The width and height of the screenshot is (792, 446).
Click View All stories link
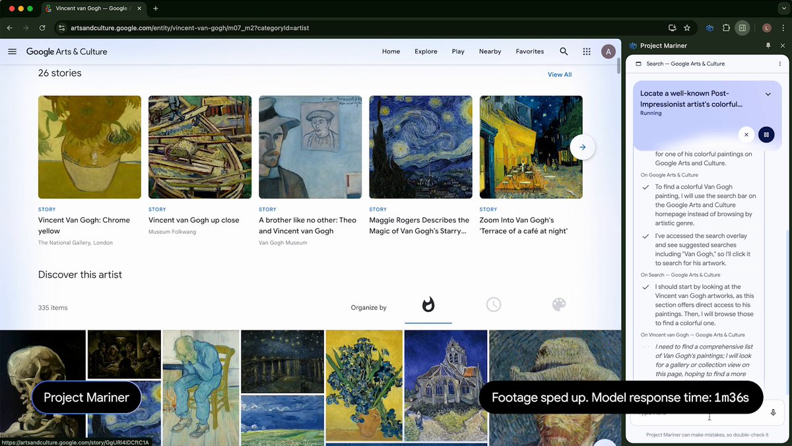[560, 75]
